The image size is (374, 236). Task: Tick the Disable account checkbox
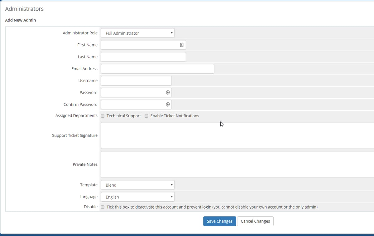click(x=103, y=207)
